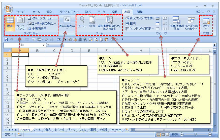Open 改ページ プレビュー view

[41, 18]
